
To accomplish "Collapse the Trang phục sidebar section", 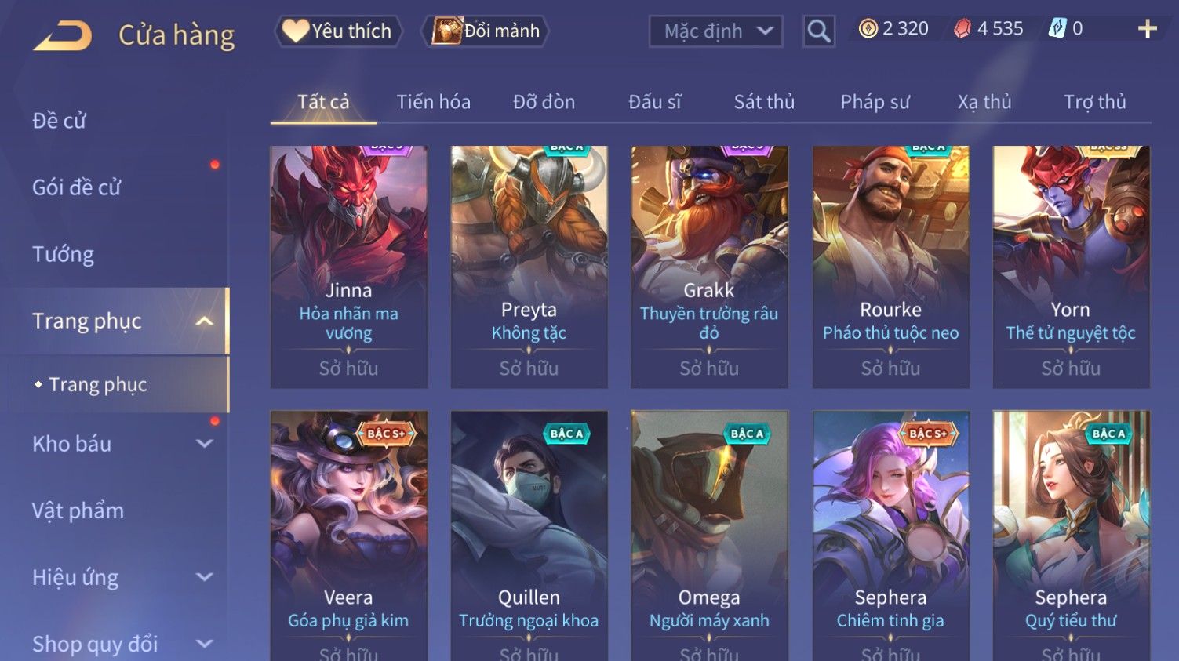I will tap(205, 321).
